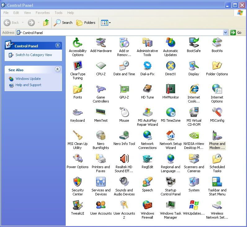
Task: Open the Favorites menu
Action: click(43, 13)
